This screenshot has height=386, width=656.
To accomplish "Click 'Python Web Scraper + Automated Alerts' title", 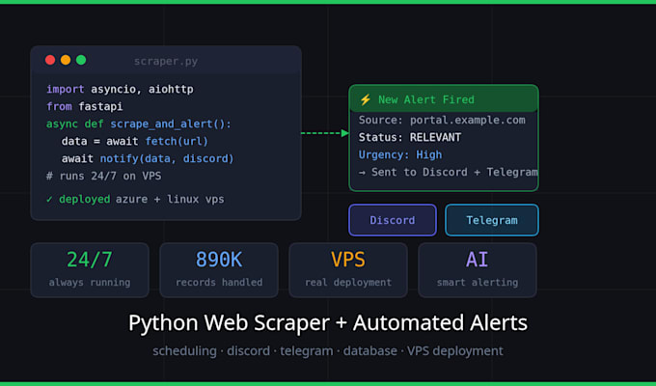I will (328, 322).
